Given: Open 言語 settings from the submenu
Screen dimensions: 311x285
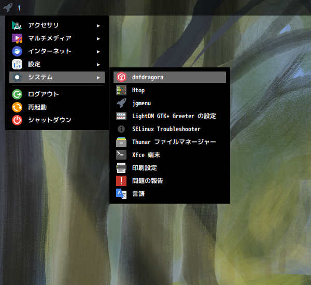Looking at the screenshot, I should pyautogui.click(x=169, y=194).
